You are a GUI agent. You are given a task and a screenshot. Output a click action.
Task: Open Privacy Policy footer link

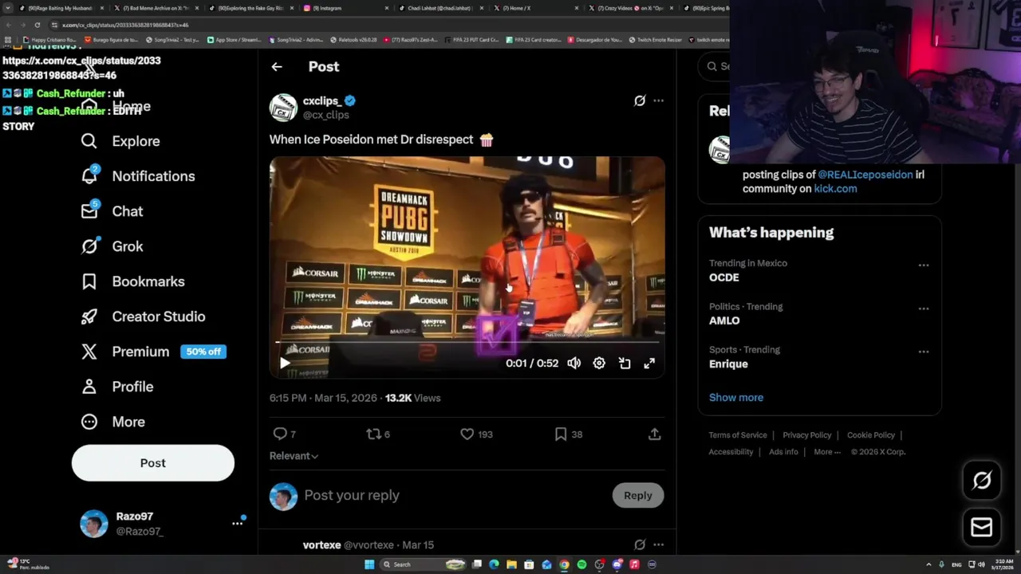[806, 435]
